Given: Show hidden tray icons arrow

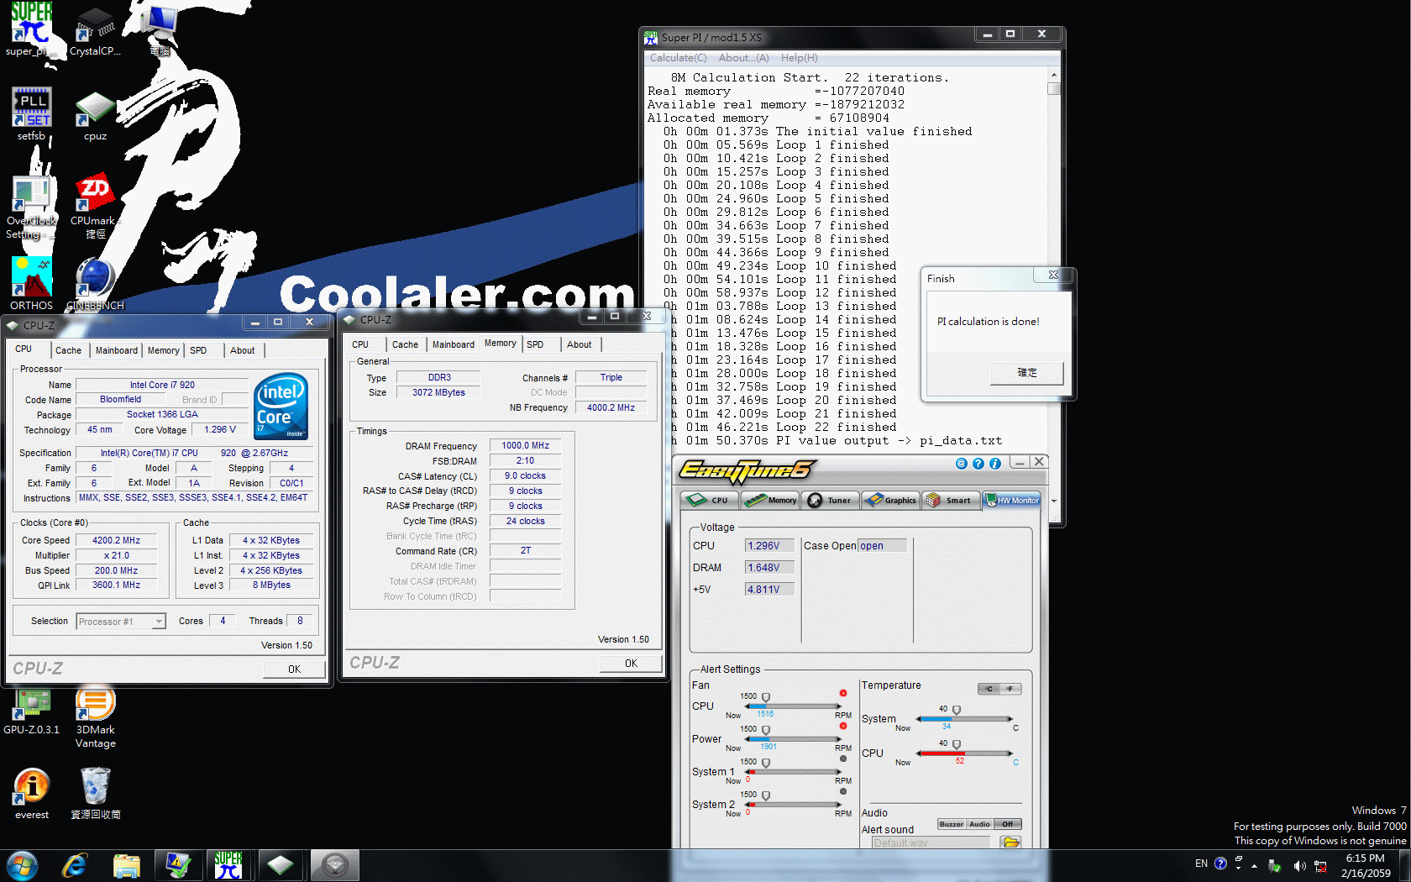Looking at the screenshot, I should 1254,865.
